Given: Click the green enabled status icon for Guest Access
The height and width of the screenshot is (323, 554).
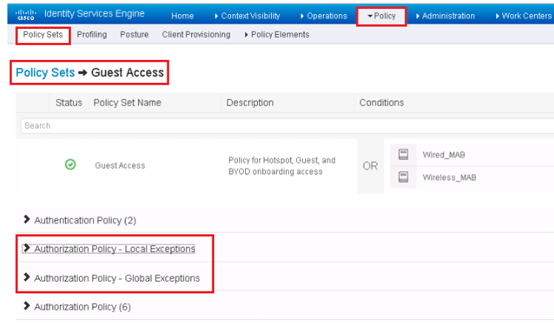Looking at the screenshot, I should tap(70, 164).
